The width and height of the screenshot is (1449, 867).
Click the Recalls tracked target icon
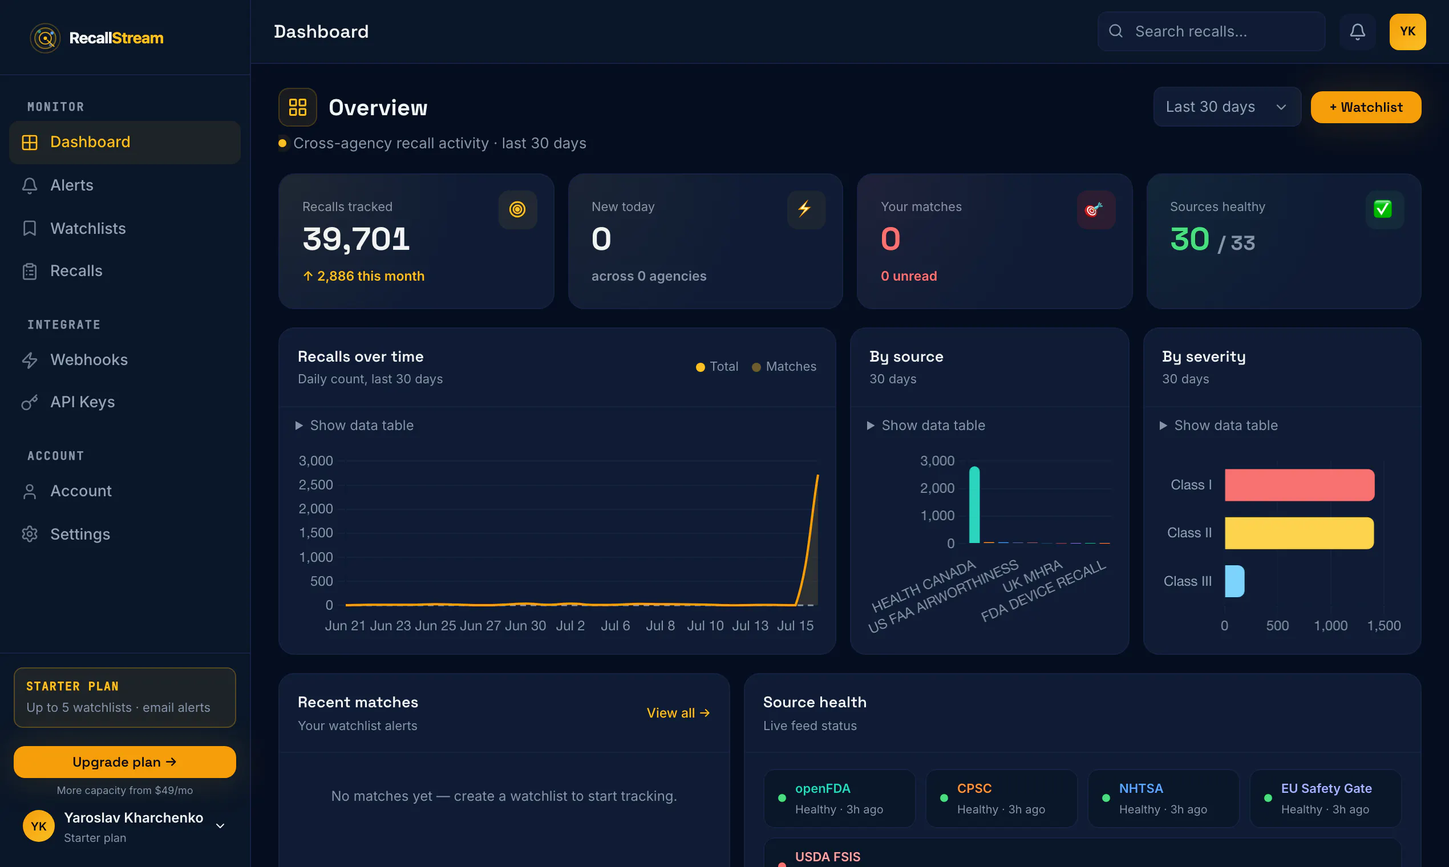(517, 209)
